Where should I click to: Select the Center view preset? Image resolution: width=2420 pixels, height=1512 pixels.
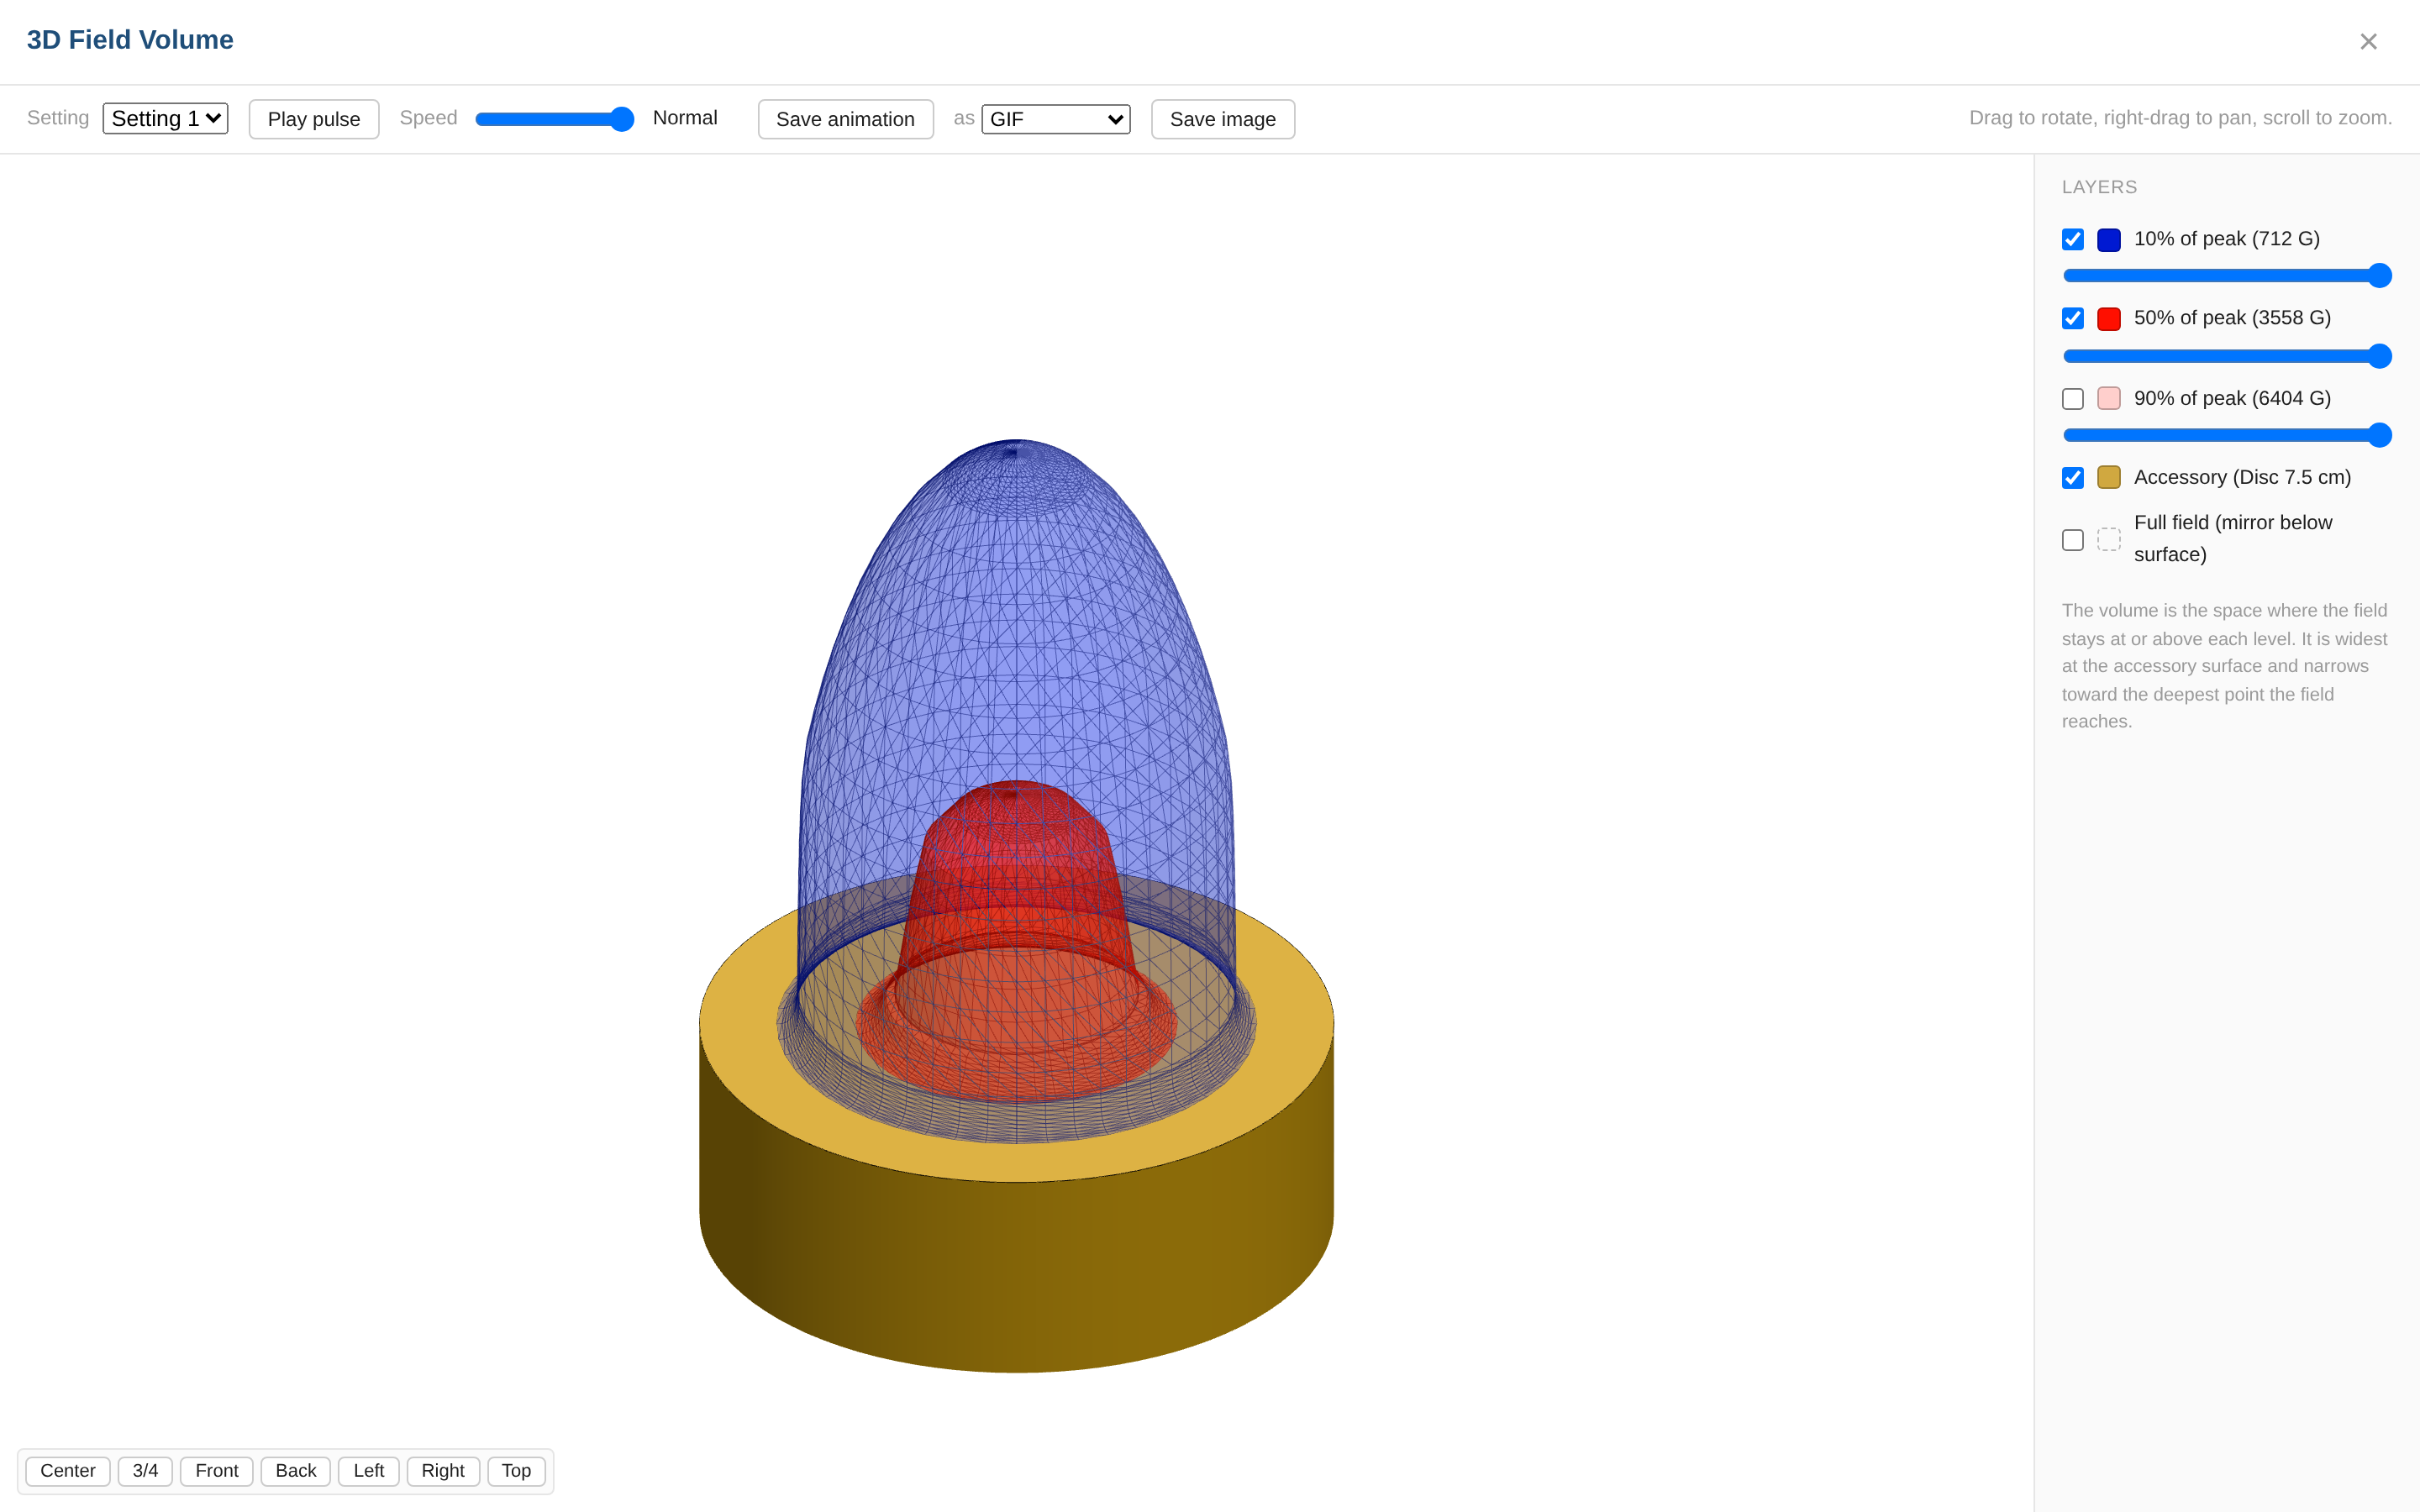pyautogui.click(x=68, y=1471)
